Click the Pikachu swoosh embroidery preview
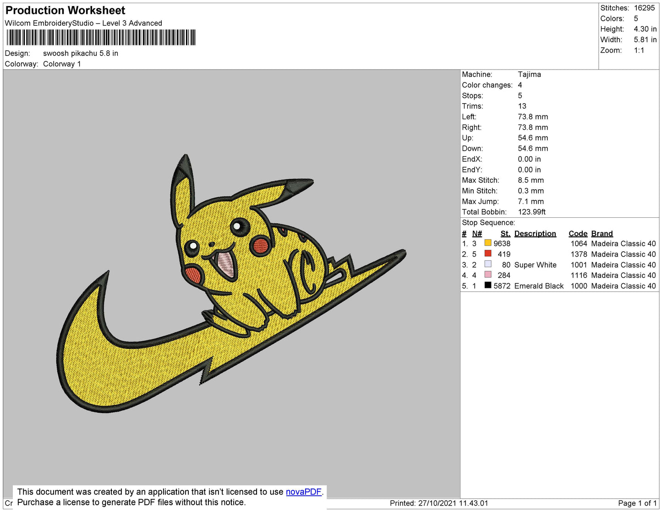662x512 pixels. pyautogui.click(x=231, y=284)
